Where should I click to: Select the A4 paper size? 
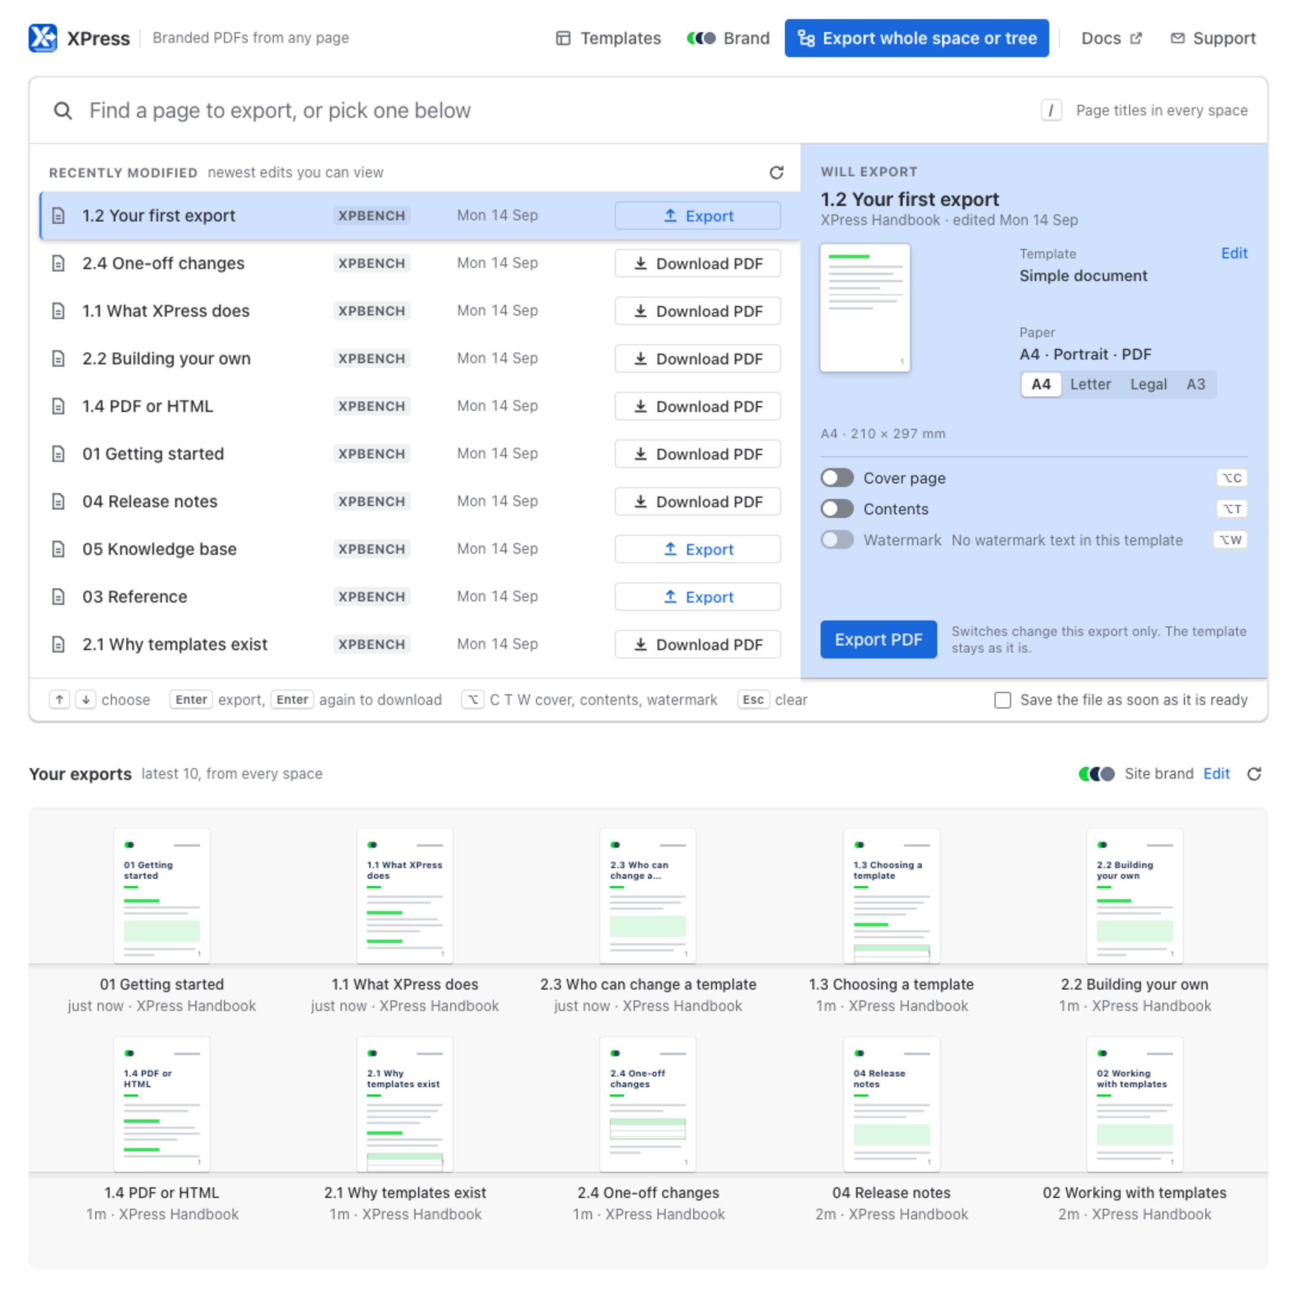point(1040,384)
